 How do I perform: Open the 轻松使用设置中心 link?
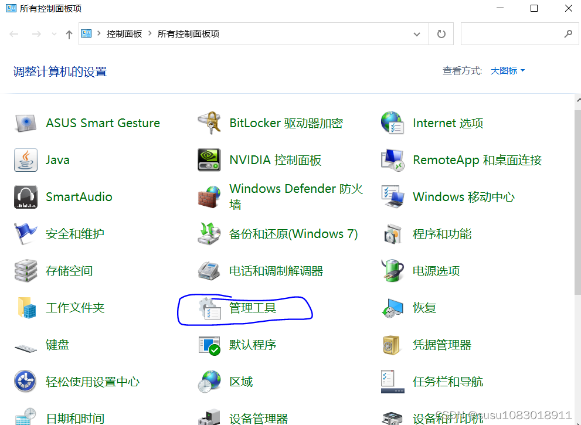coord(92,382)
